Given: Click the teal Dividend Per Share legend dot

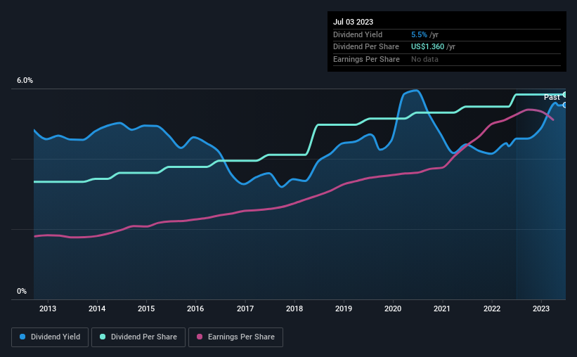Looking at the screenshot, I should pos(103,337).
